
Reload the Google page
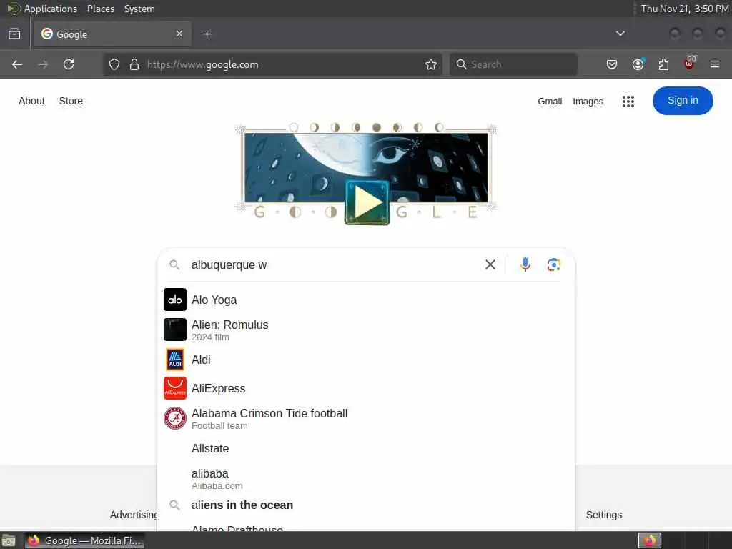click(69, 64)
